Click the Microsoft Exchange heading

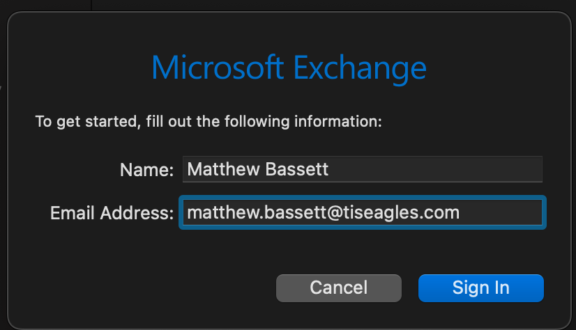pyautogui.click(x=289, y=68)
